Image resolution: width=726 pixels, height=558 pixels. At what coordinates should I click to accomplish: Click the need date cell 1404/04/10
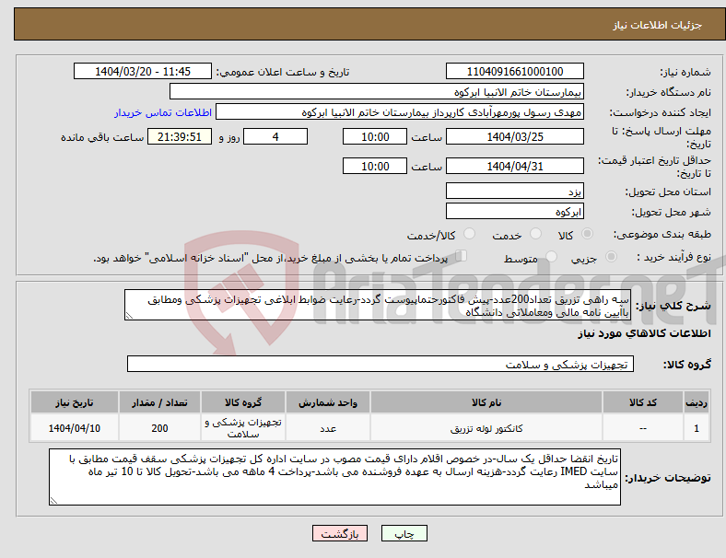point(75,428)
